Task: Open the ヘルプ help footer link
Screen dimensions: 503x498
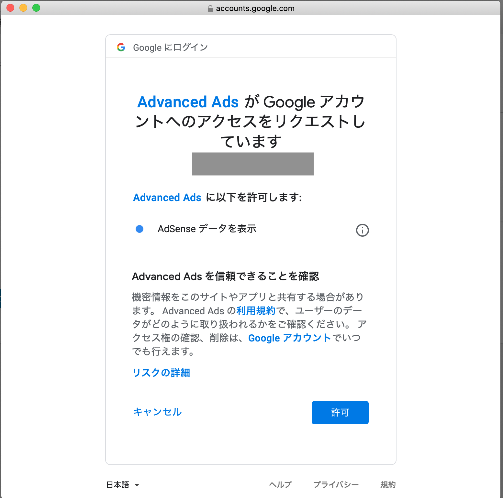Action: 280,485
